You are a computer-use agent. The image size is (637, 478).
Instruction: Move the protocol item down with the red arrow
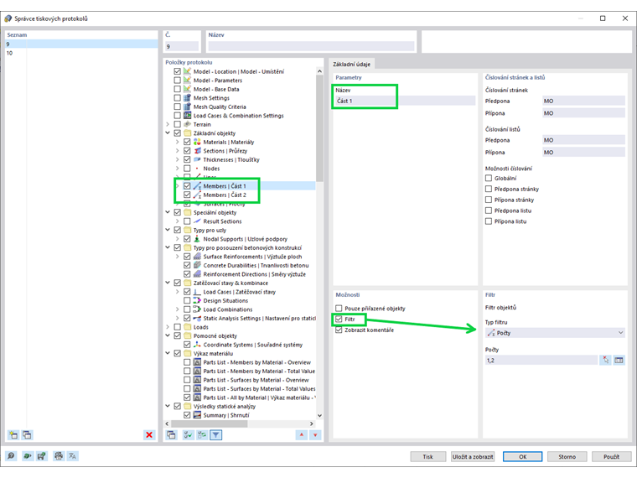coord(315,435)
